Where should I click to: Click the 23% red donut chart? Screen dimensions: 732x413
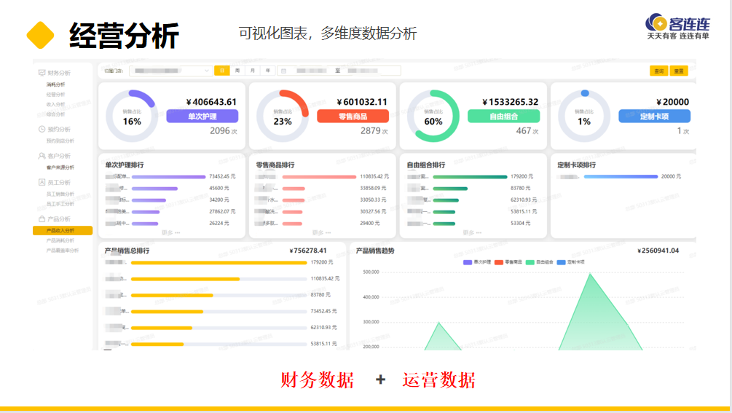coord(283,117)
